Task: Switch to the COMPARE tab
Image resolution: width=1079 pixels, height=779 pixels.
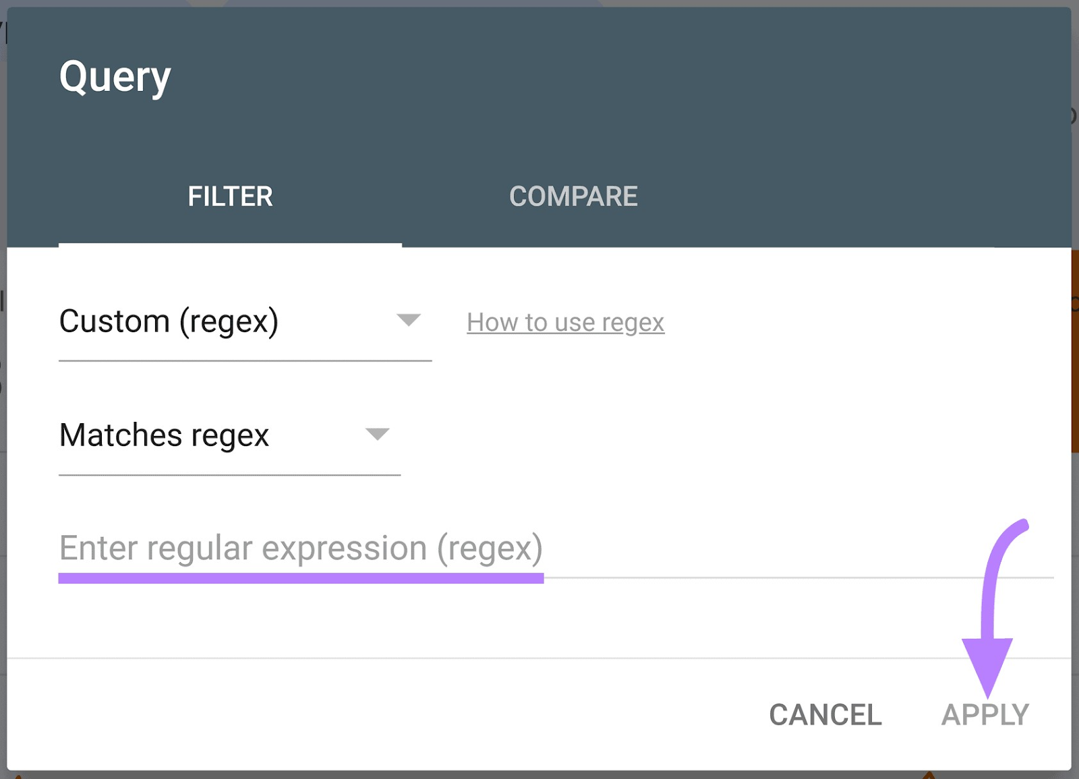Action: pos(573,197)
